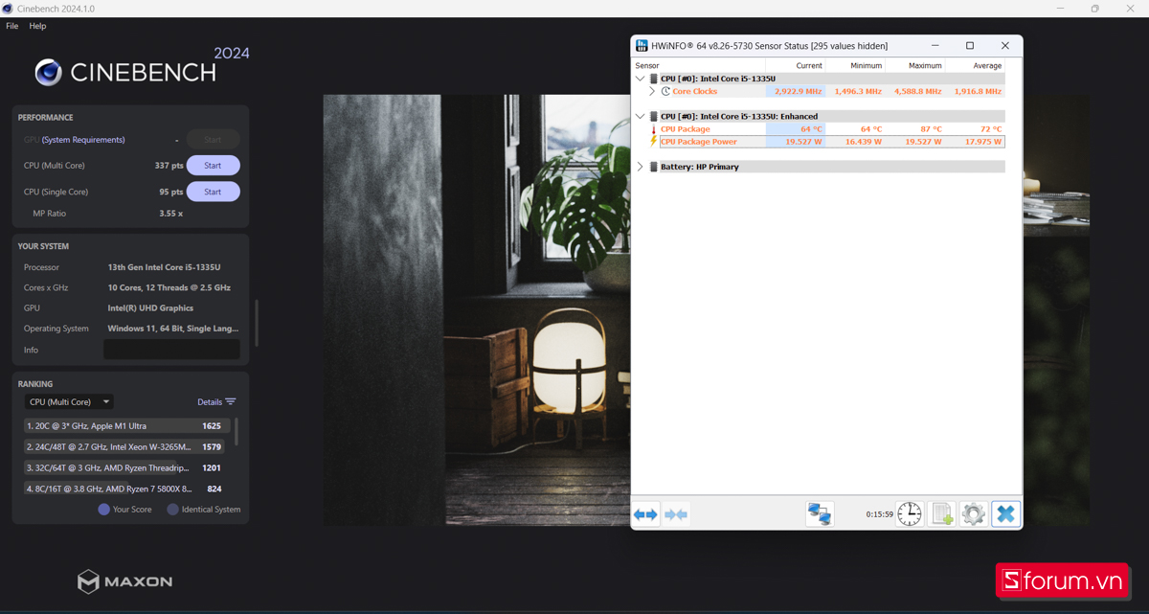Click HWiNFO clock reset timer icon
1149x614 pixels.
point(909,514)
